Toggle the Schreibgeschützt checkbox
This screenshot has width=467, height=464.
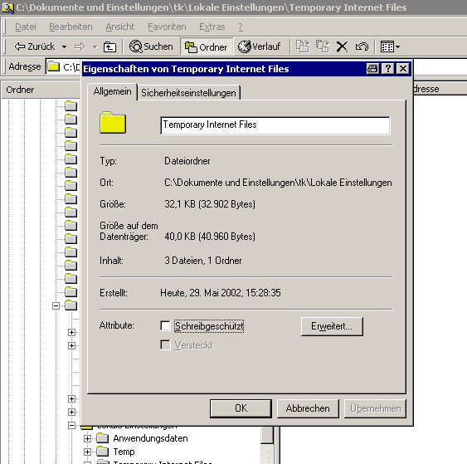click(x=165, y=325)
